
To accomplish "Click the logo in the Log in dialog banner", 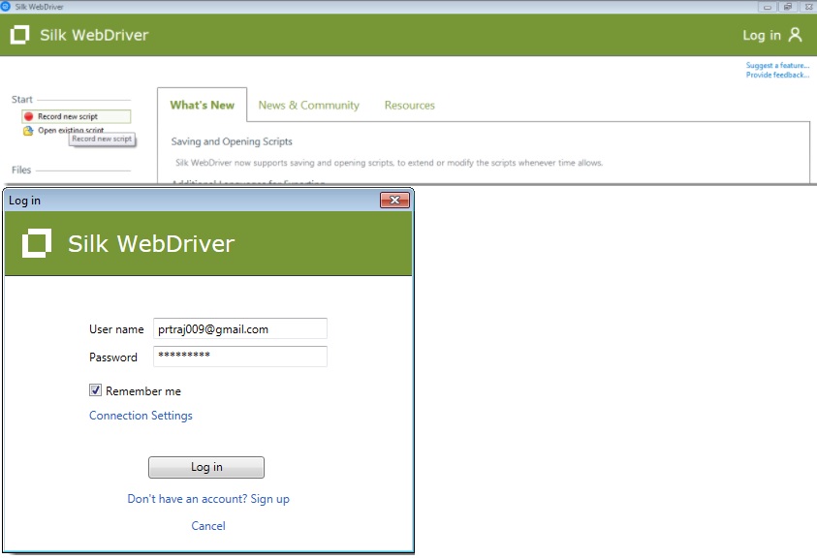I will click(x=37, y=243).
